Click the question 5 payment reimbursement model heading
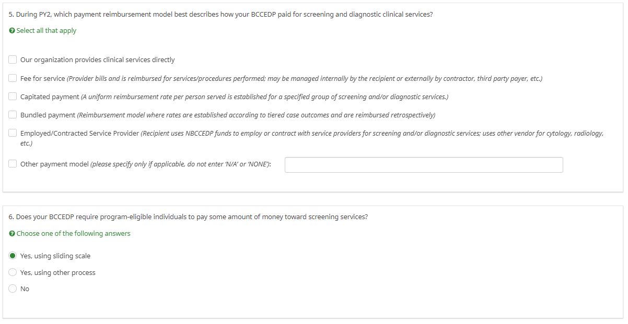Viewport: 628px width, 324px height. pyautogui.click(x=220, y=15)
